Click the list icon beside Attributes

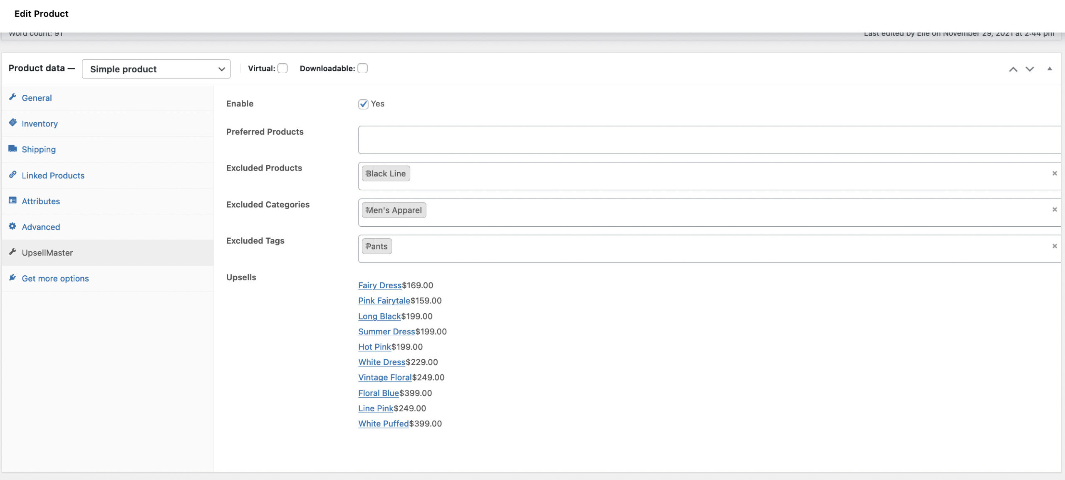tap(12, 200)
